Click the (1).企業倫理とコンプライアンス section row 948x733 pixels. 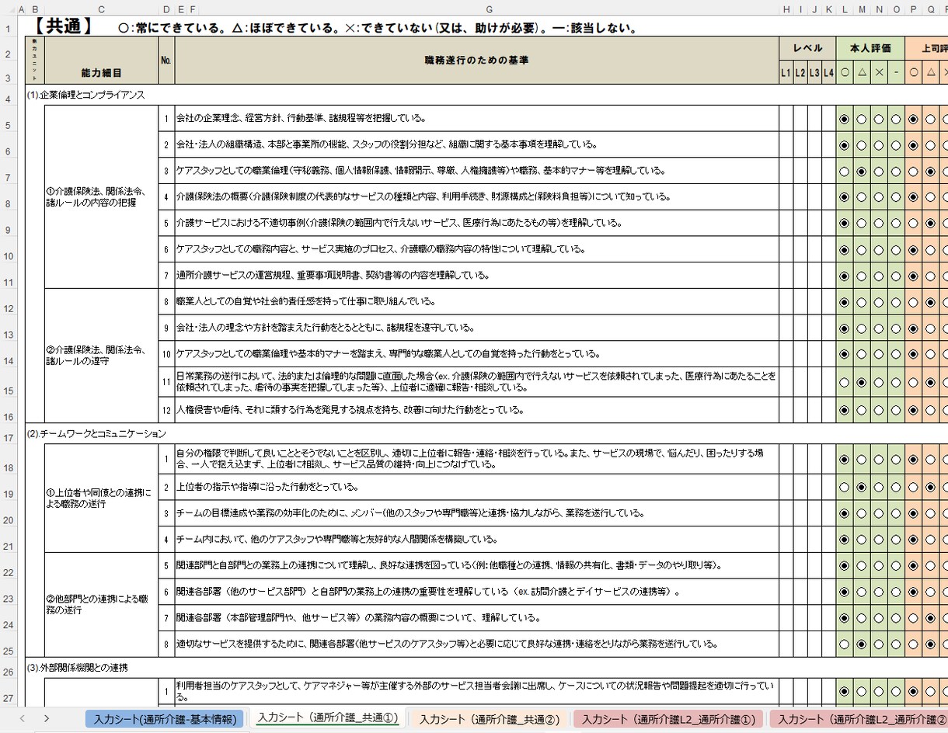[x=86, y=95]
